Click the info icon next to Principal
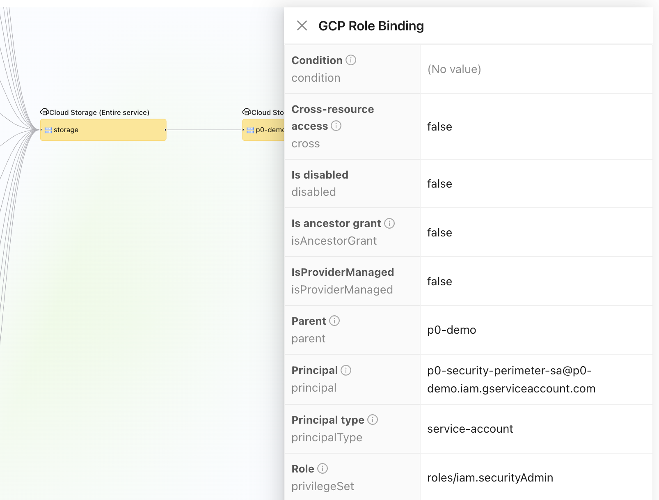The height and width of the screenshot is (500, 659). (x=346, y=370)
